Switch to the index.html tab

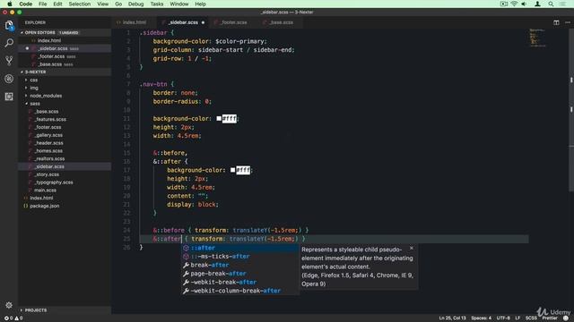tap(134, 22)
